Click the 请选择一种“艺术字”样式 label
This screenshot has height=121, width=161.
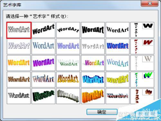[x=37, y=16]
